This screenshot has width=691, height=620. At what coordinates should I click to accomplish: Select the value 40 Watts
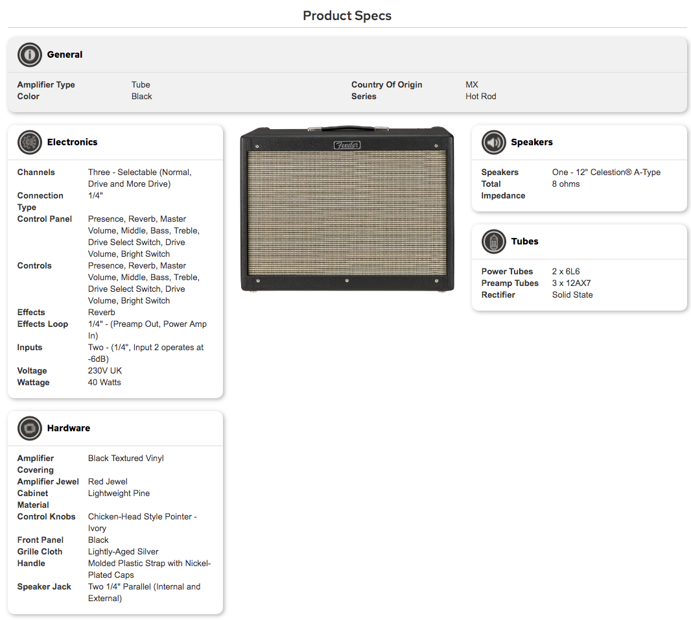(104, 383)
